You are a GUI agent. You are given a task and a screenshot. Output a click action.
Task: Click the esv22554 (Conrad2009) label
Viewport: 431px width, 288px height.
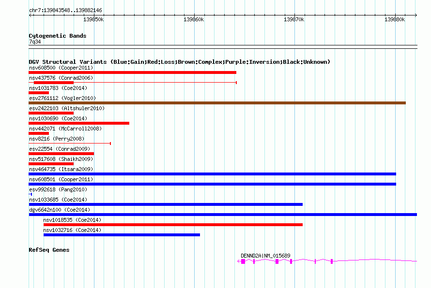pos(60,149)
